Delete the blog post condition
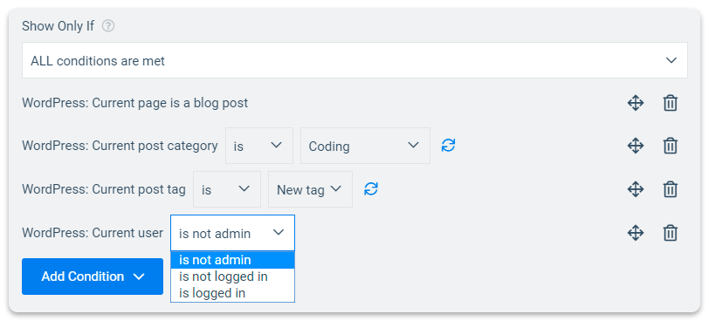This screenshot has width=709, height=321. pyautogui.click(x=670, y=104)
